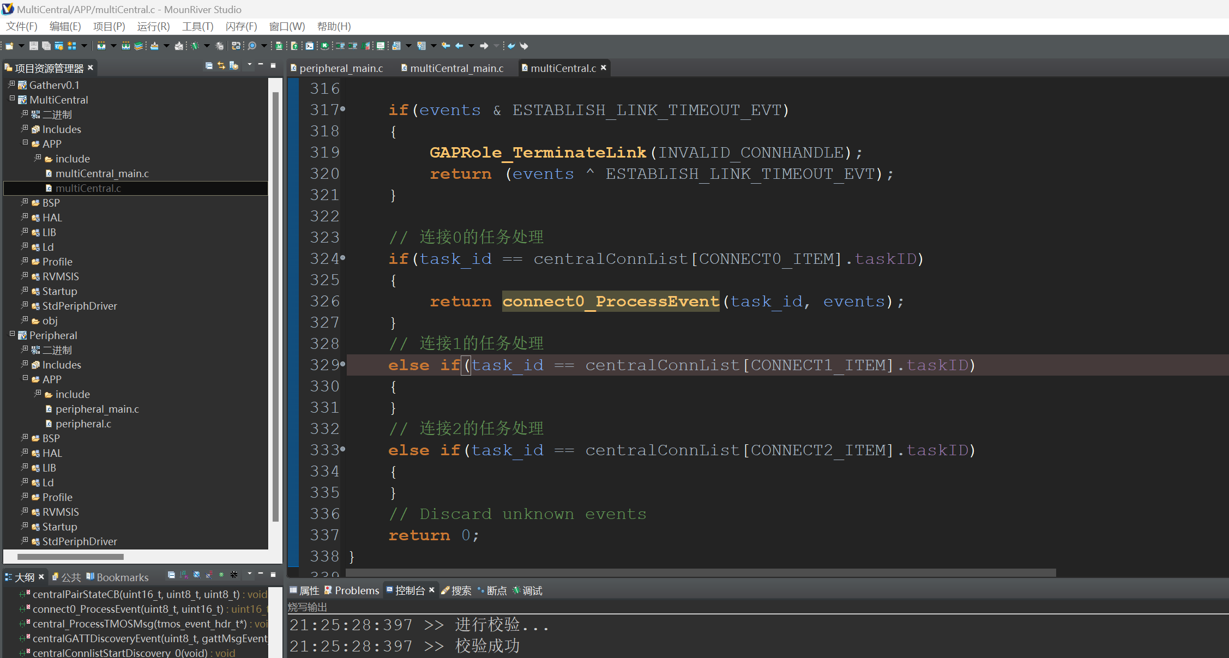Select the MultiCentral obj folder
Screen dimensions: 1229x658
click(x=50, y=321)
